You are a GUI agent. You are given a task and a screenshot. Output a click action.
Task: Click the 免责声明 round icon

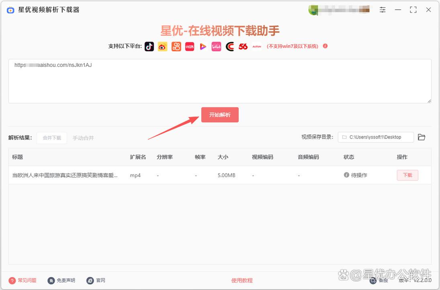pos(51,280)
